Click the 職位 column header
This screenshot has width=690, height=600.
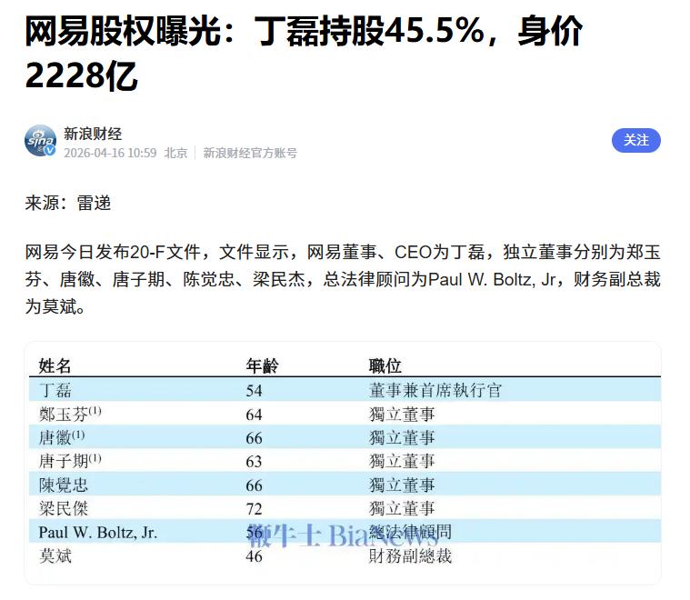tap(385, 365)
